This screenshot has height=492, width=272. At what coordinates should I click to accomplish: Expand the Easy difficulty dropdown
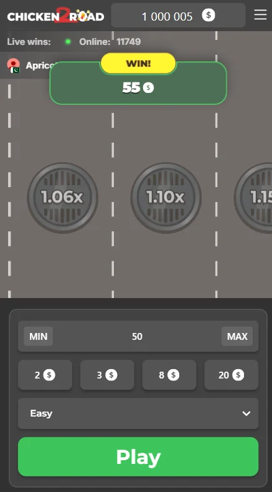138,413
